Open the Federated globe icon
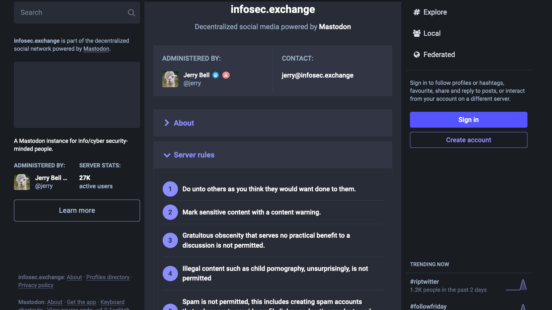 coord(417,54)
